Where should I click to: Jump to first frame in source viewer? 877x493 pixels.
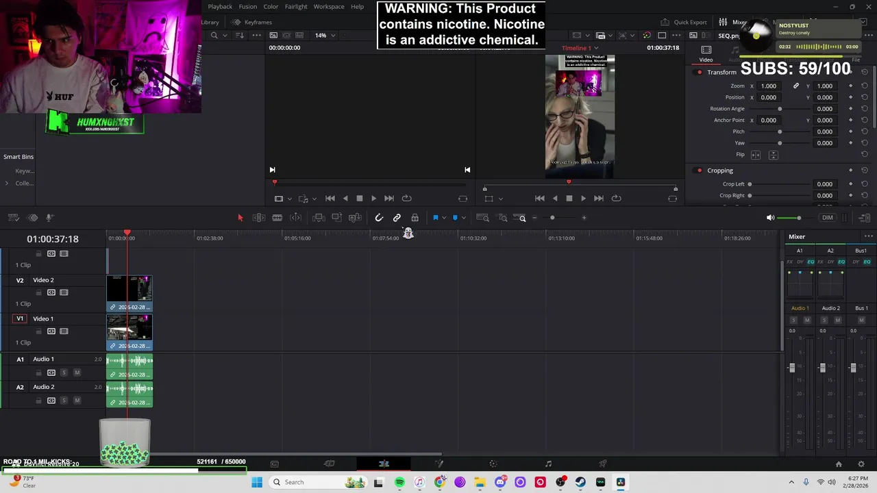330,199
